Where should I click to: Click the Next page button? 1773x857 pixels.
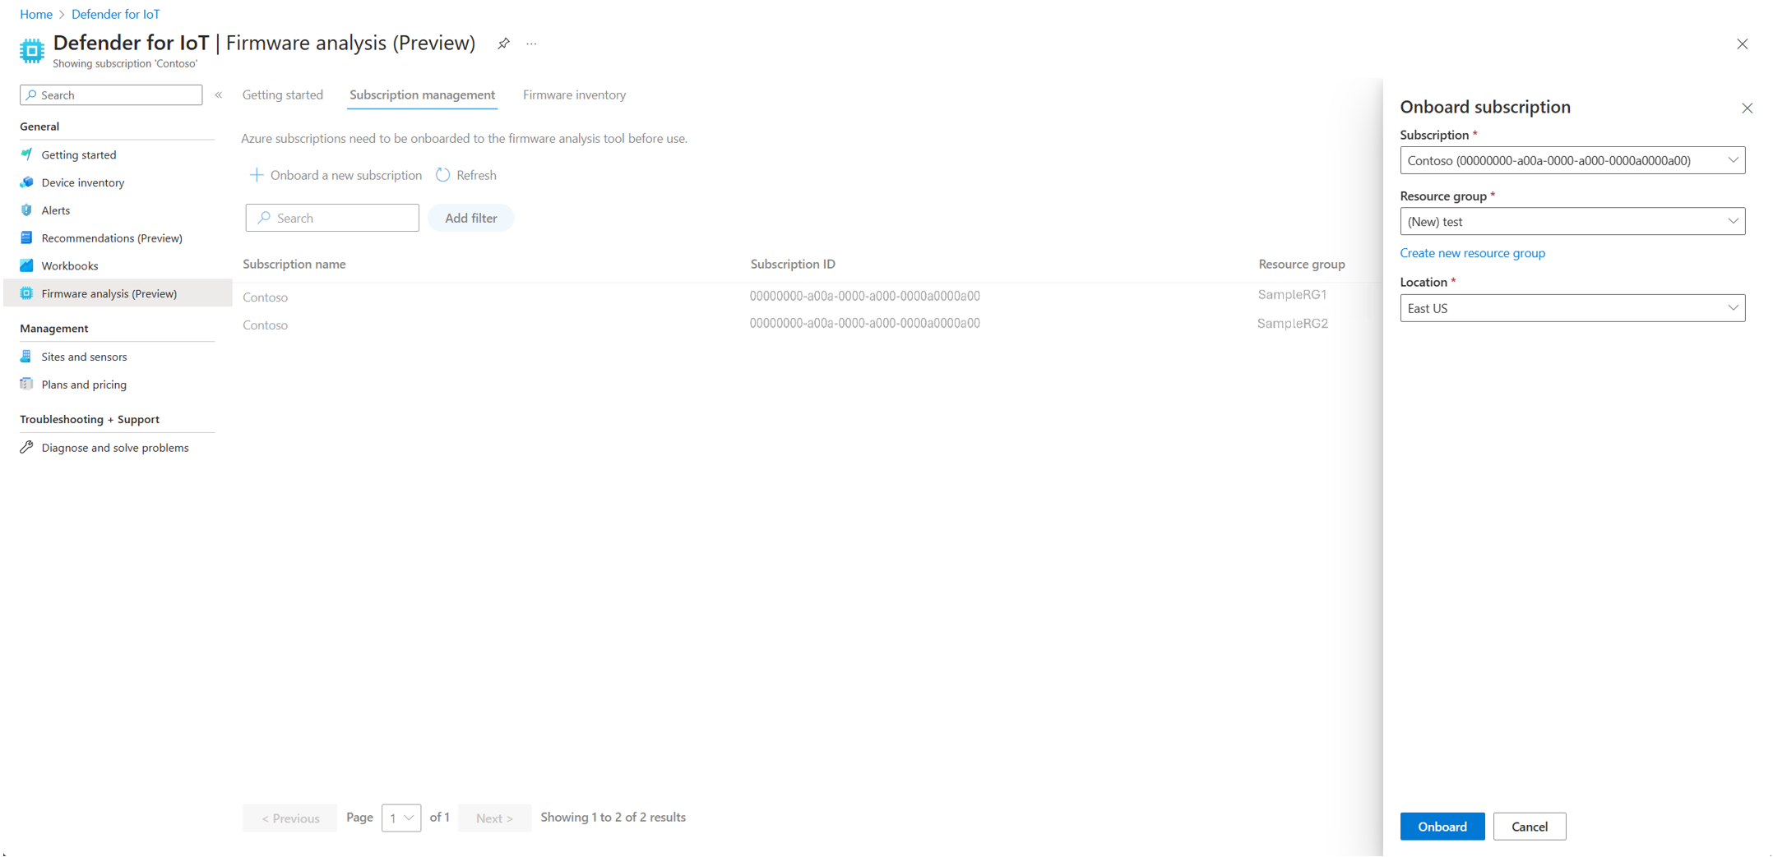pyautogui.click(x=494, y=818)
